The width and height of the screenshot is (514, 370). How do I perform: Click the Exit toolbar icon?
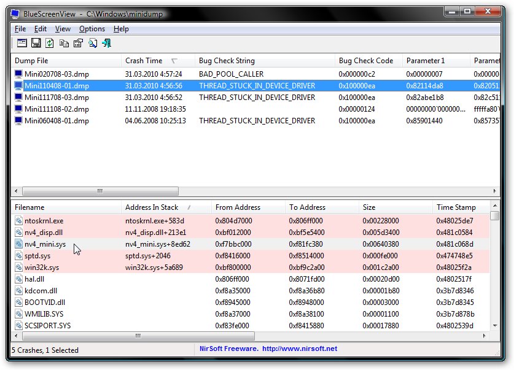click(107, 43)
